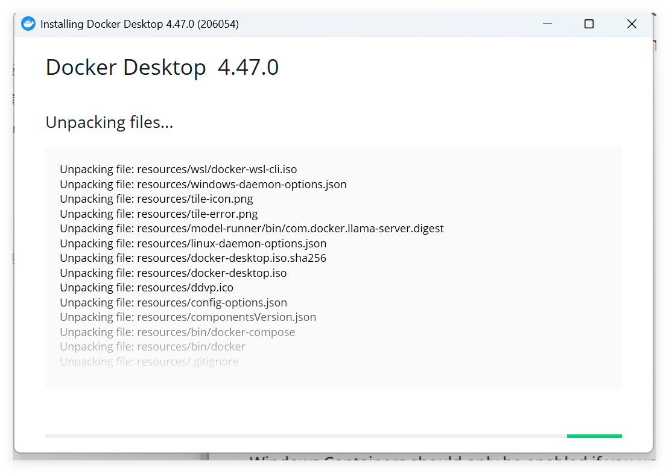The height and width of the screenshot is (473, 669).
Task: Select the docker-wsl-cli.iso log line
Action: (179, 170)
